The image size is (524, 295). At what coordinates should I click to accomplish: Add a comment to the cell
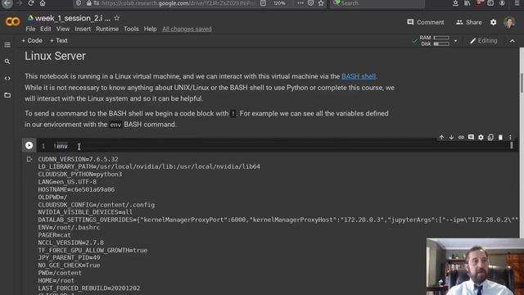pyautogui.click(x=471, y=138)
